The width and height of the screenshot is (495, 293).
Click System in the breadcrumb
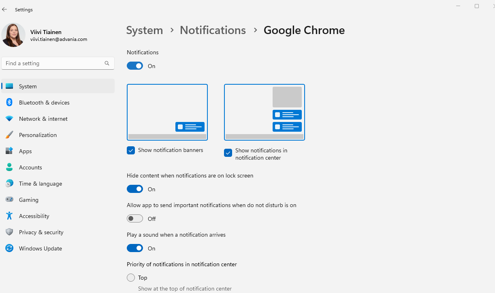tap(145, 30)
